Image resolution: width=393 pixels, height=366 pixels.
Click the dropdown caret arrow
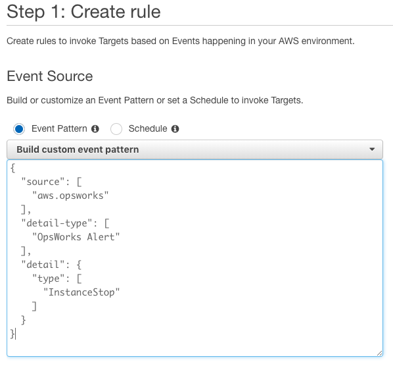[x=372, y=149]
